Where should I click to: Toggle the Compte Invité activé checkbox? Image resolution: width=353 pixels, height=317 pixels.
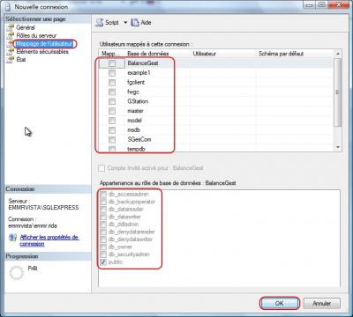pyautogui.click(x=101, y=168)
